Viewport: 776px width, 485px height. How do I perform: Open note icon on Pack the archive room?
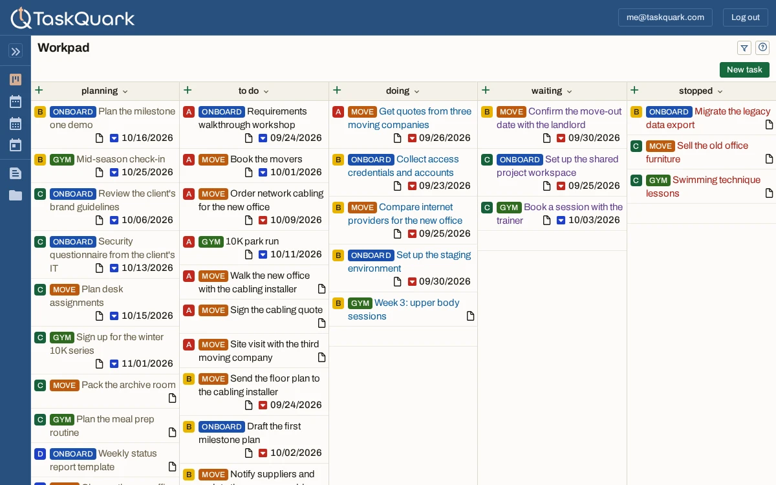(173, 398)
